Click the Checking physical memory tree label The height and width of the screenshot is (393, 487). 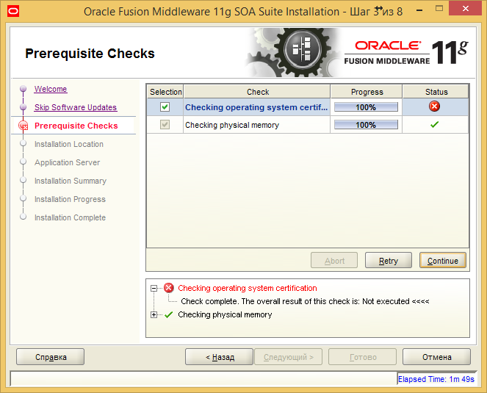point(225,314)
